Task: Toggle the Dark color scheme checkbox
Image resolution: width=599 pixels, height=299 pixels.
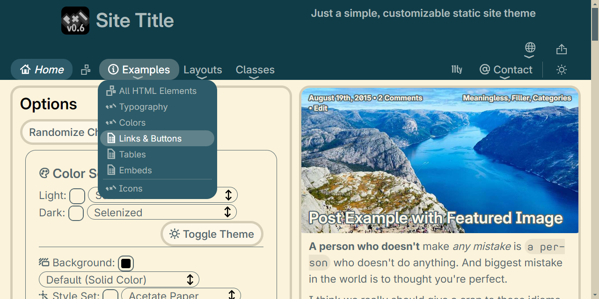Action: point(76,213)
